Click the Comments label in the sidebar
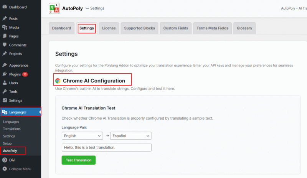This screenshot has width=307, height=178. [18, 45]
